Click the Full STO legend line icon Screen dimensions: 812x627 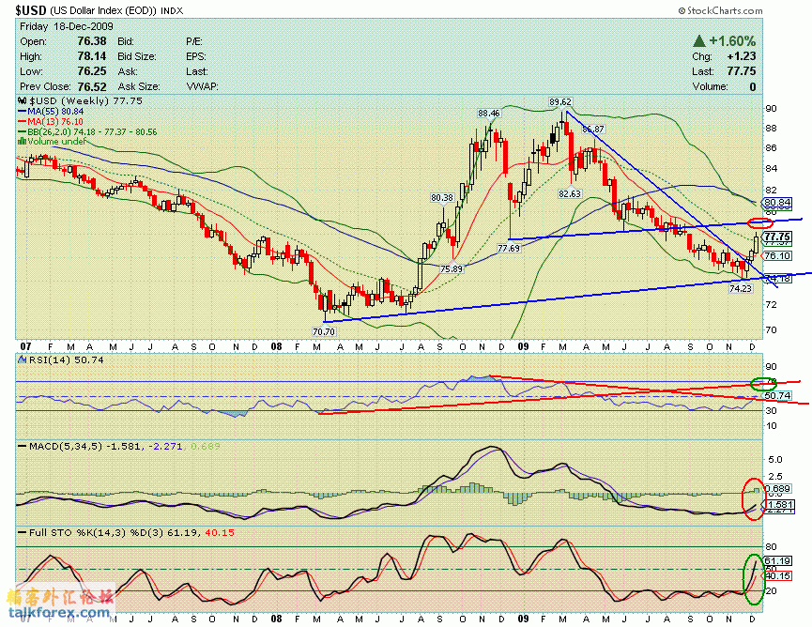click(x=23, y=532)
